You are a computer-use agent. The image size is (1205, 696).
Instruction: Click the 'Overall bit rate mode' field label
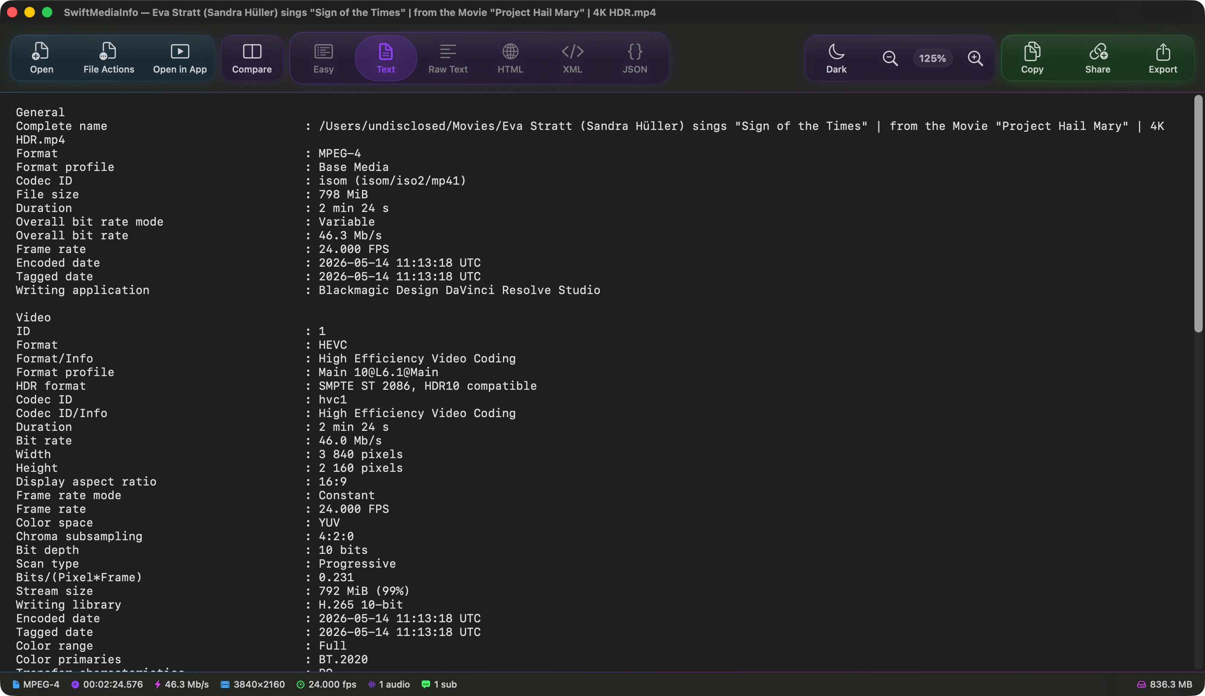90,222
